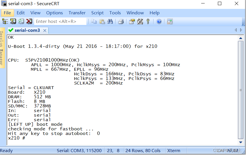Open the Options menu
246x155 pixels.
pyautogui.click(x=55, y=13)
